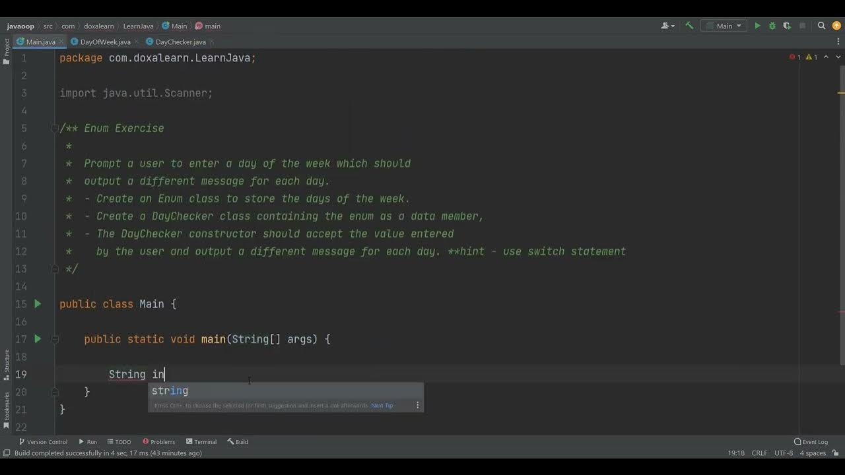Open Search Everywhere magnifier
Image resolution: width=845 pixels, height=475 pixels.
[x=822, y=26]
